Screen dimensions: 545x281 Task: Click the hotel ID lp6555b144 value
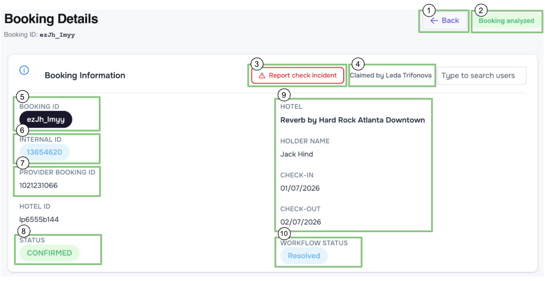pos(39,219)
